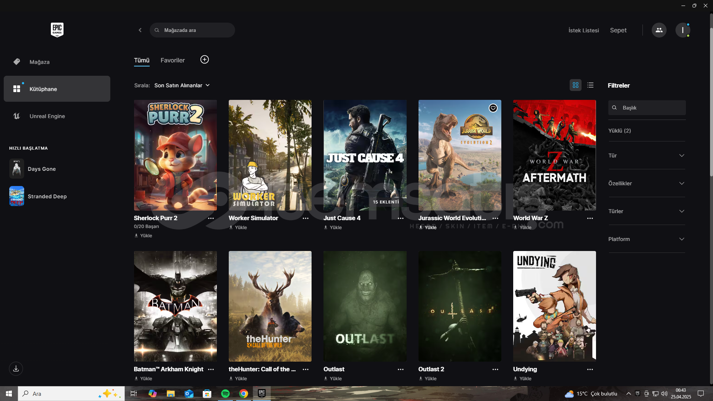Screen dimensions: 713x401
Task: Open Windows Start menu
Action: pos(9,394)
